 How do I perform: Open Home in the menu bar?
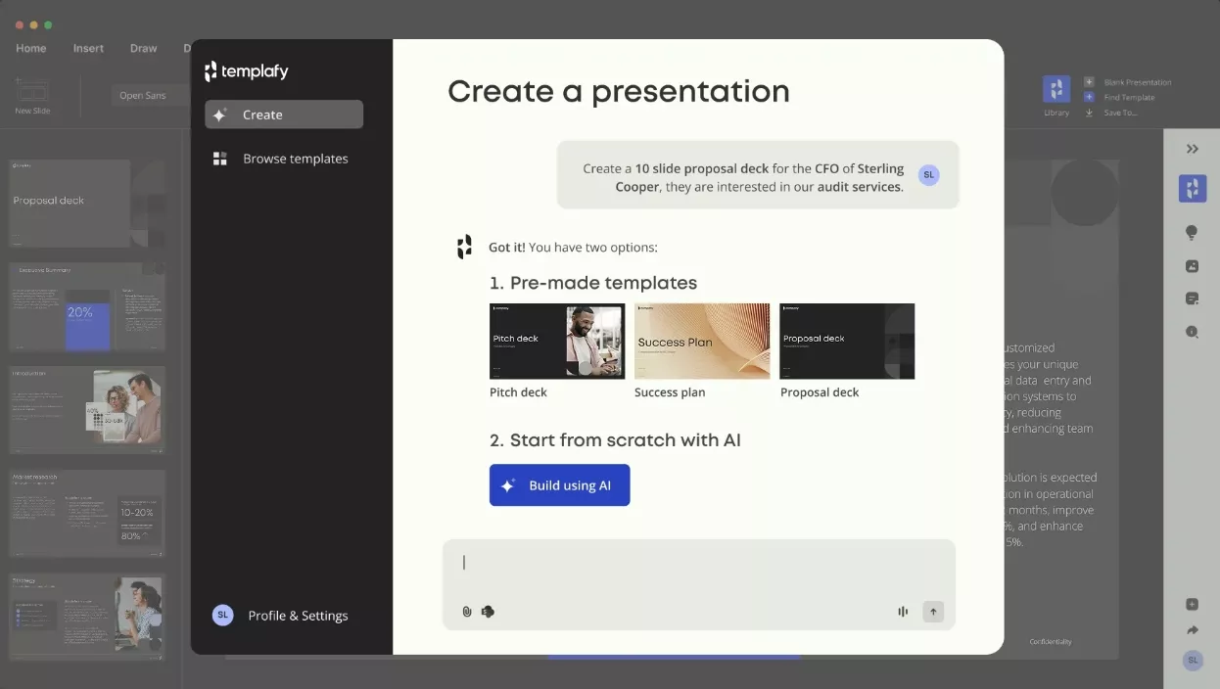point(30,47)
